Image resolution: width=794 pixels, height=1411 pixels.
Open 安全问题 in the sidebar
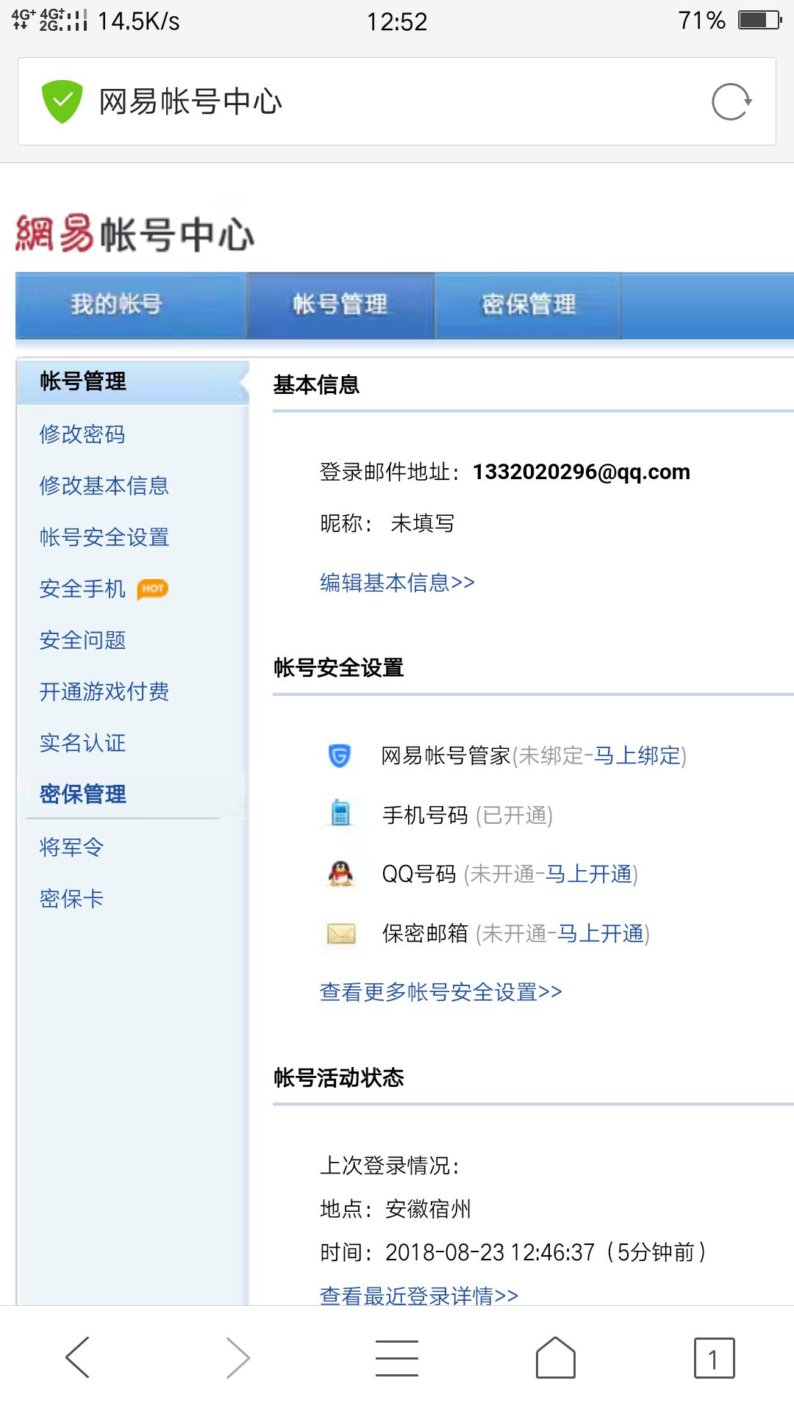coord(82,640)
